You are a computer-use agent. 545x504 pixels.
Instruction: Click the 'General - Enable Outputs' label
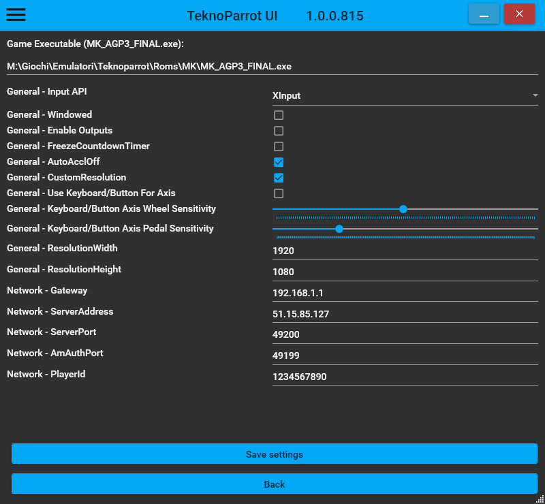(x=60, y=130)
